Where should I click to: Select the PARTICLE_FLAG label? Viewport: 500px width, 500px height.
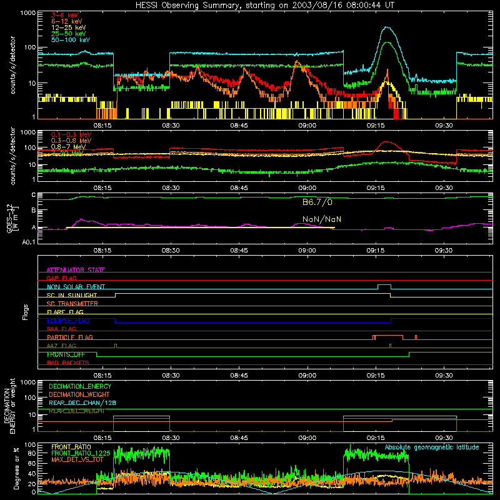70,337
